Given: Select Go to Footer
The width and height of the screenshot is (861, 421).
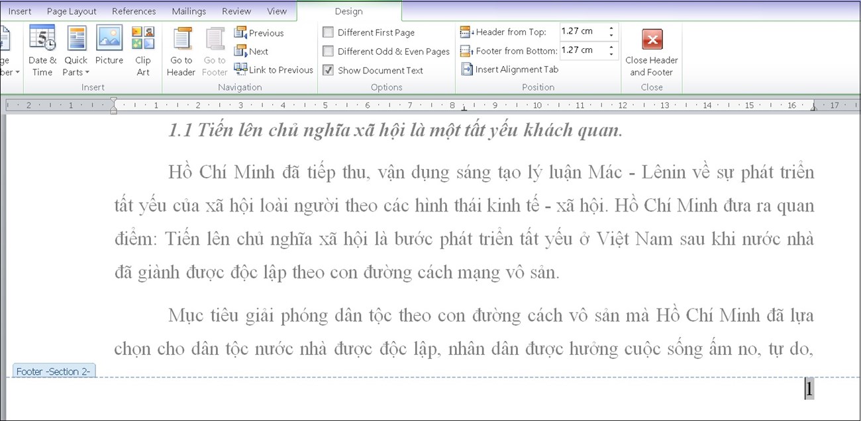Looking at the screenshot, I should pos(215,51).
